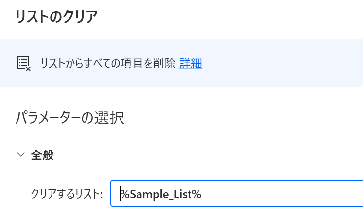Image resolution: width=363 pixels, height=220 pixels.
Task: Focus the %Sample_List% text box
Action: pos(237,193)
